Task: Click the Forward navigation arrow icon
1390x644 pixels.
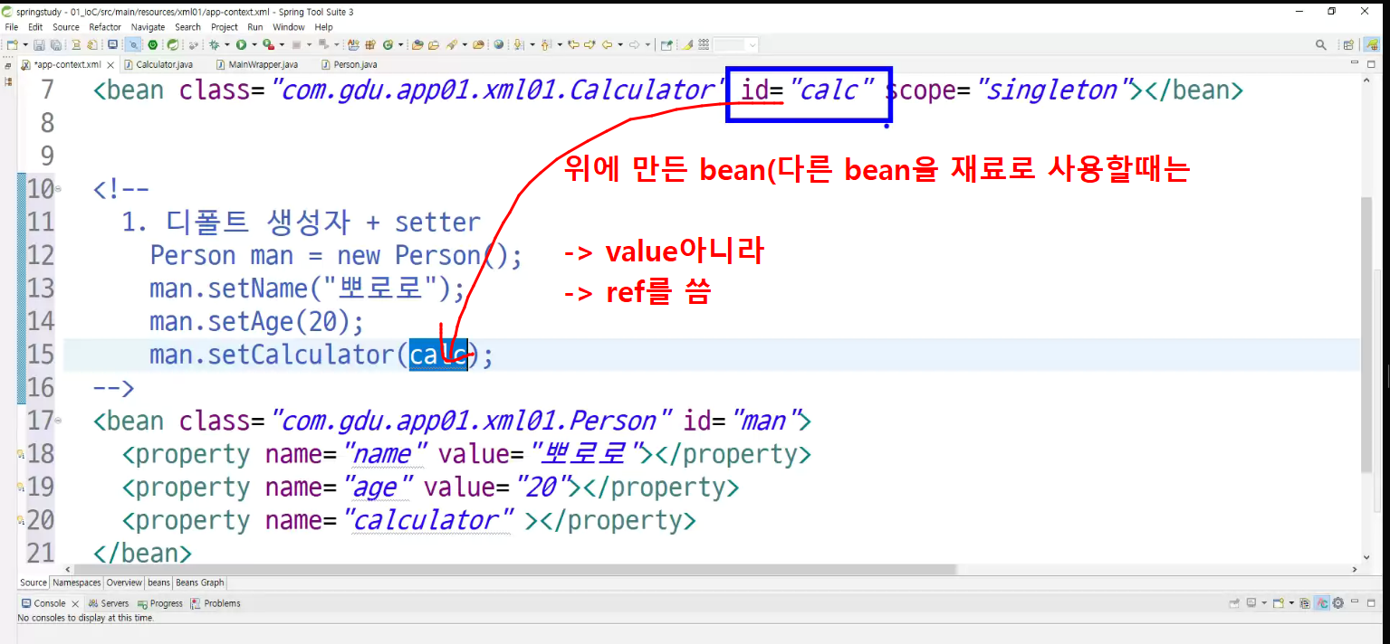Action: point(634,44)
